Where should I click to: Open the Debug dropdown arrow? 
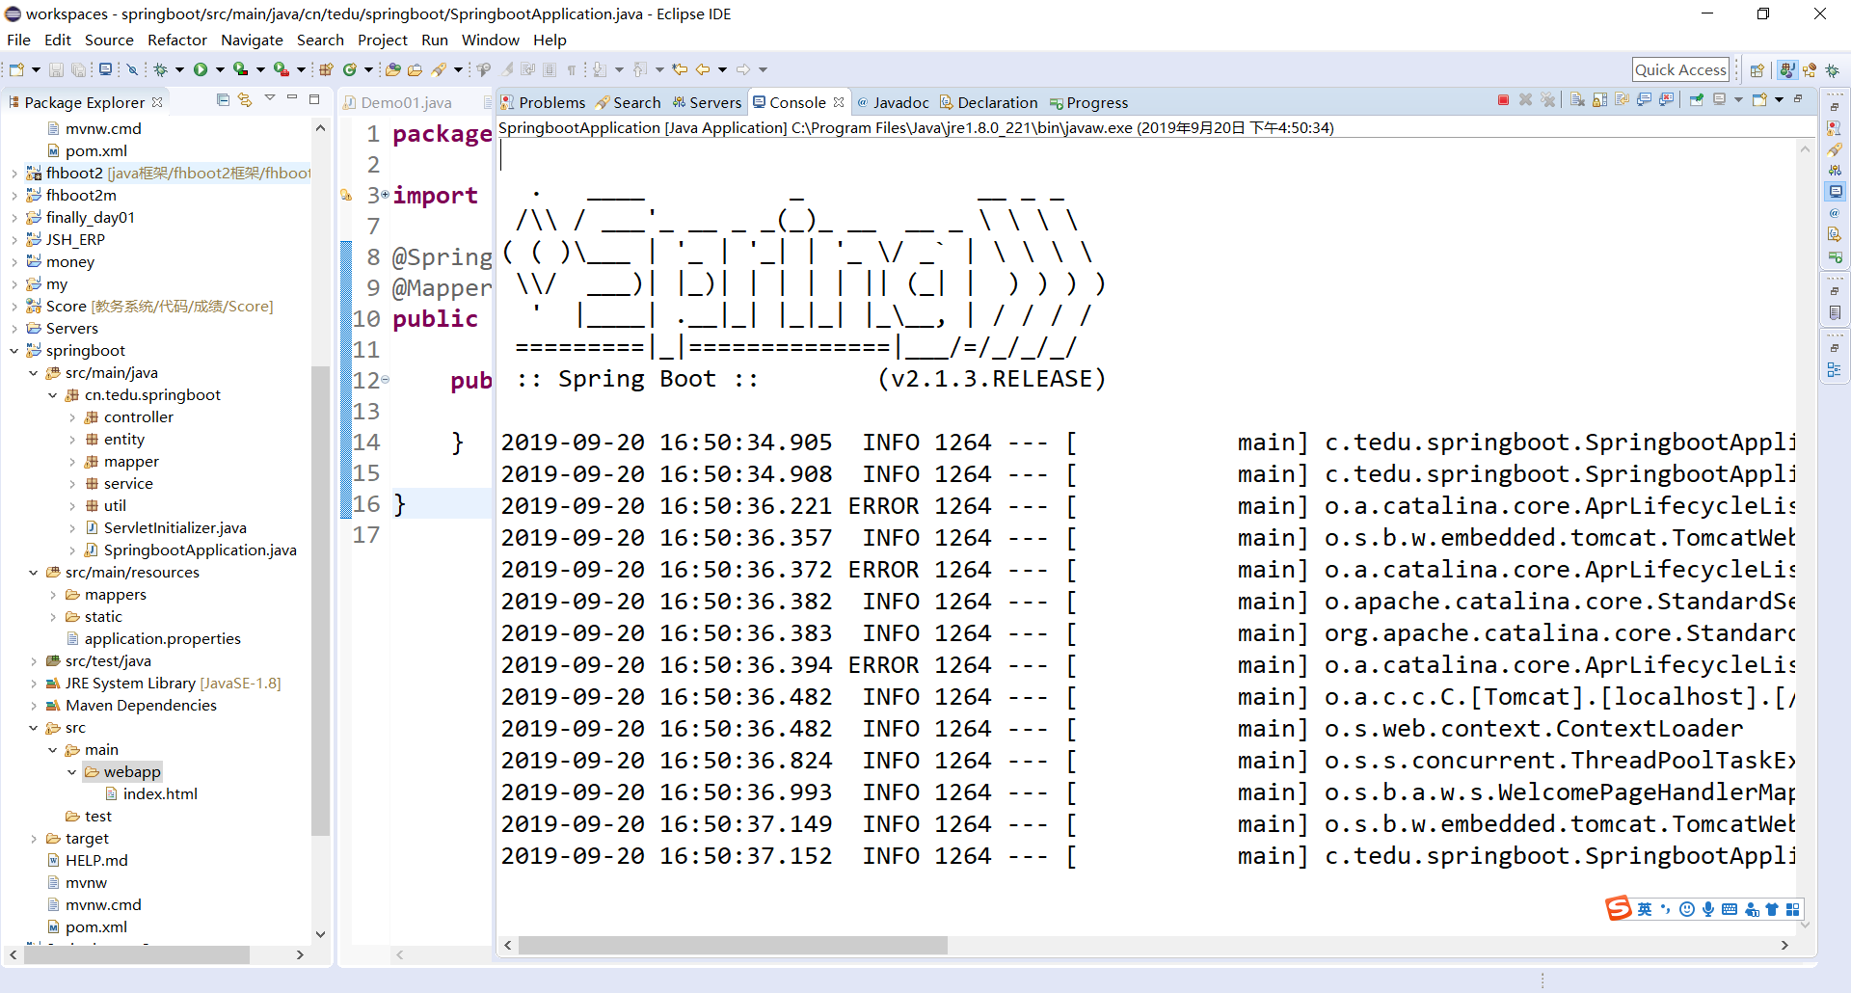(179, 69)
